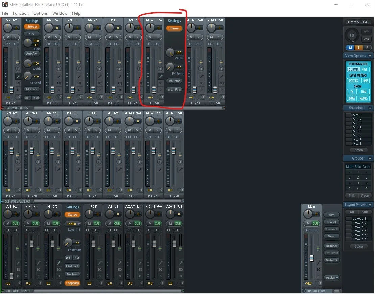Open Dynamics (D) on hardware input SPDIF
This screenshot has width=375, height=294.
(120, 90)
